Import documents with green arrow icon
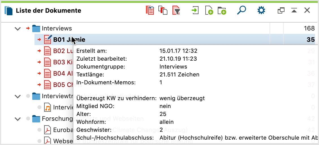This screenshot has width=319, height=145. (195, 10)
